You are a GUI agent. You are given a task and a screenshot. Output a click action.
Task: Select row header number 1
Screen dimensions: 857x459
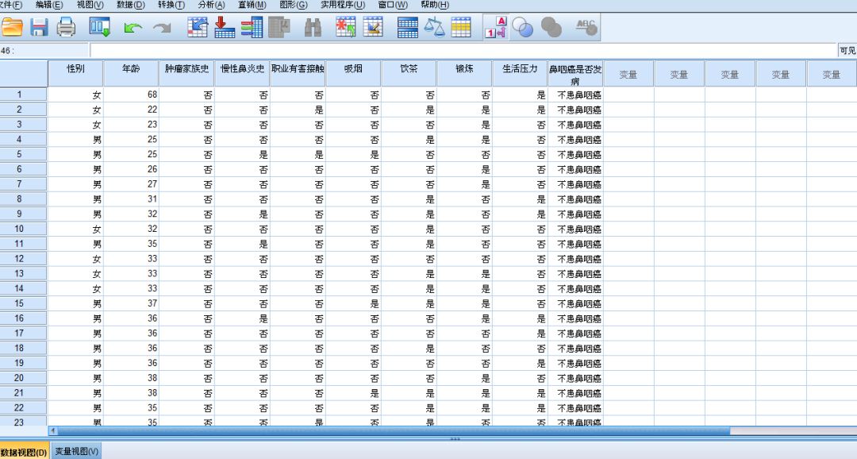coord(24,94)
